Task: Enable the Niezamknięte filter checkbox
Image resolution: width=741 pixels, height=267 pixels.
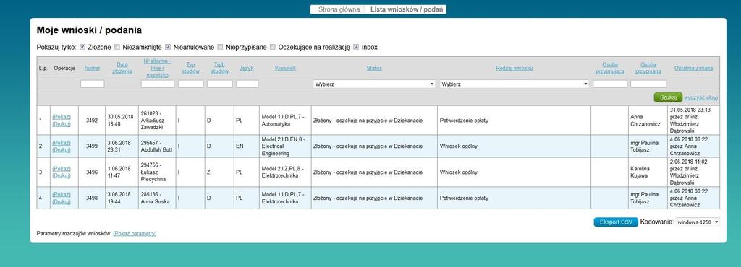Action: tap(117, 47)
